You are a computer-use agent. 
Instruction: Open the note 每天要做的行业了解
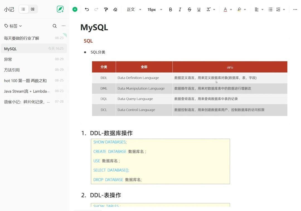[x=34, y=38]
